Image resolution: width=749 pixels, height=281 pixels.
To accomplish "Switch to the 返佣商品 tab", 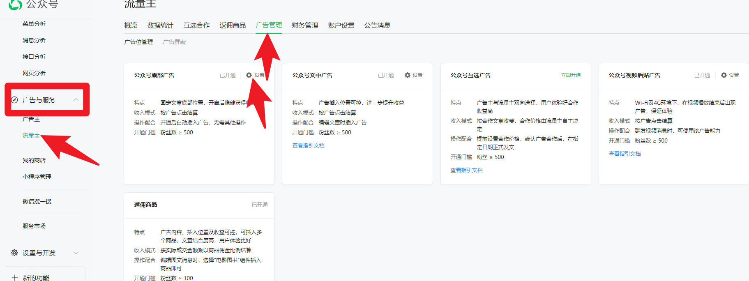I will coord(233,25).
